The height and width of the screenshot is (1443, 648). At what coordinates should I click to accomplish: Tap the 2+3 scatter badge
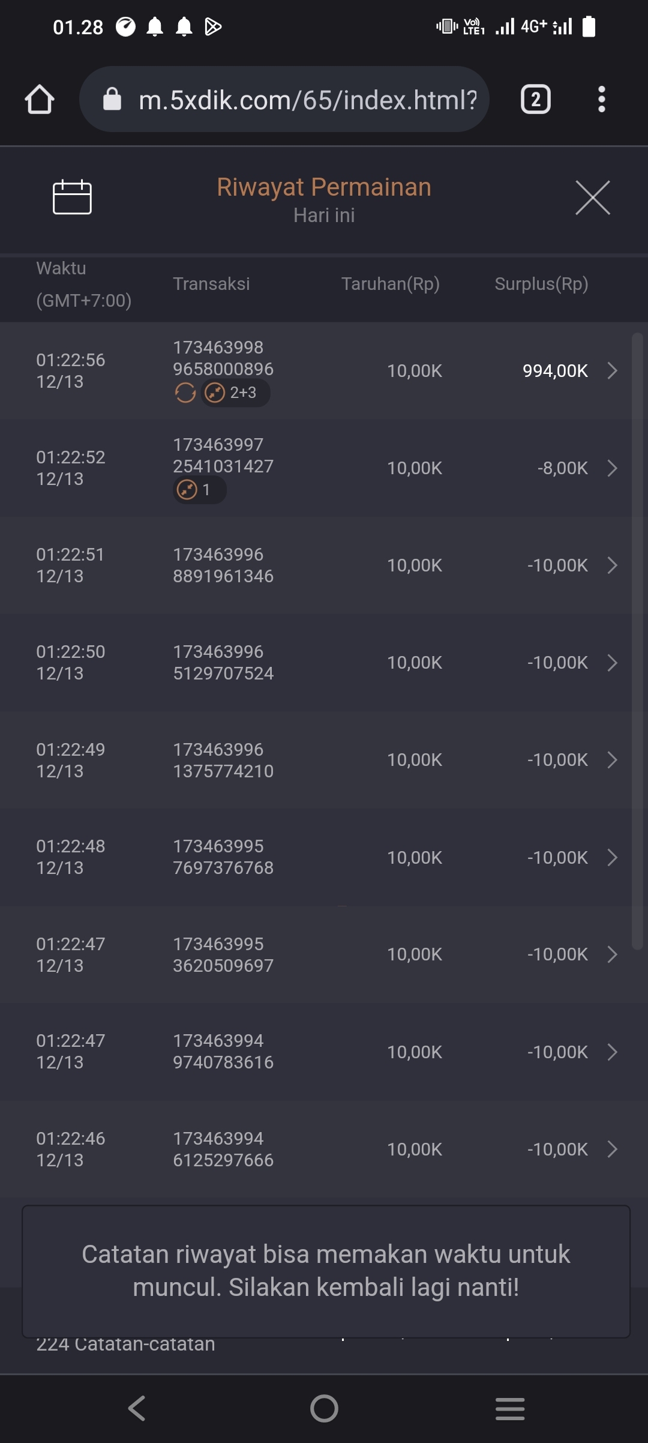235,393
